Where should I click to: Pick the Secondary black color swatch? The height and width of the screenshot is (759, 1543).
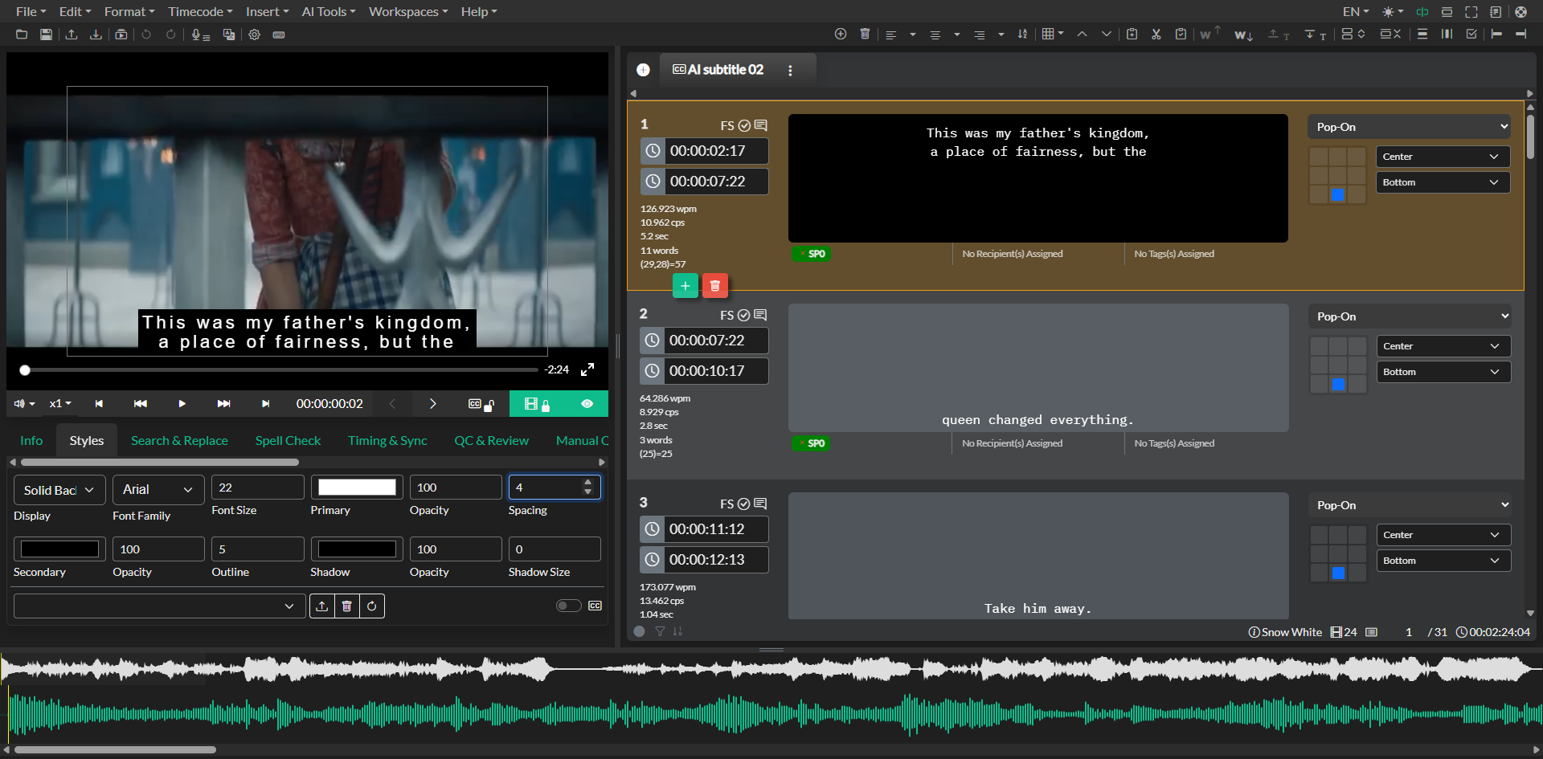[x=59, y=549]
